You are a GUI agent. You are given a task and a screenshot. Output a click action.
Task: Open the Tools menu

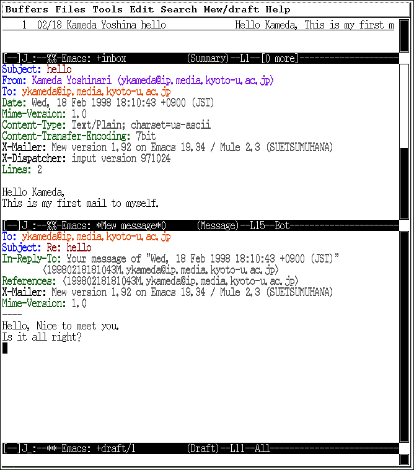tap(107, 9)
